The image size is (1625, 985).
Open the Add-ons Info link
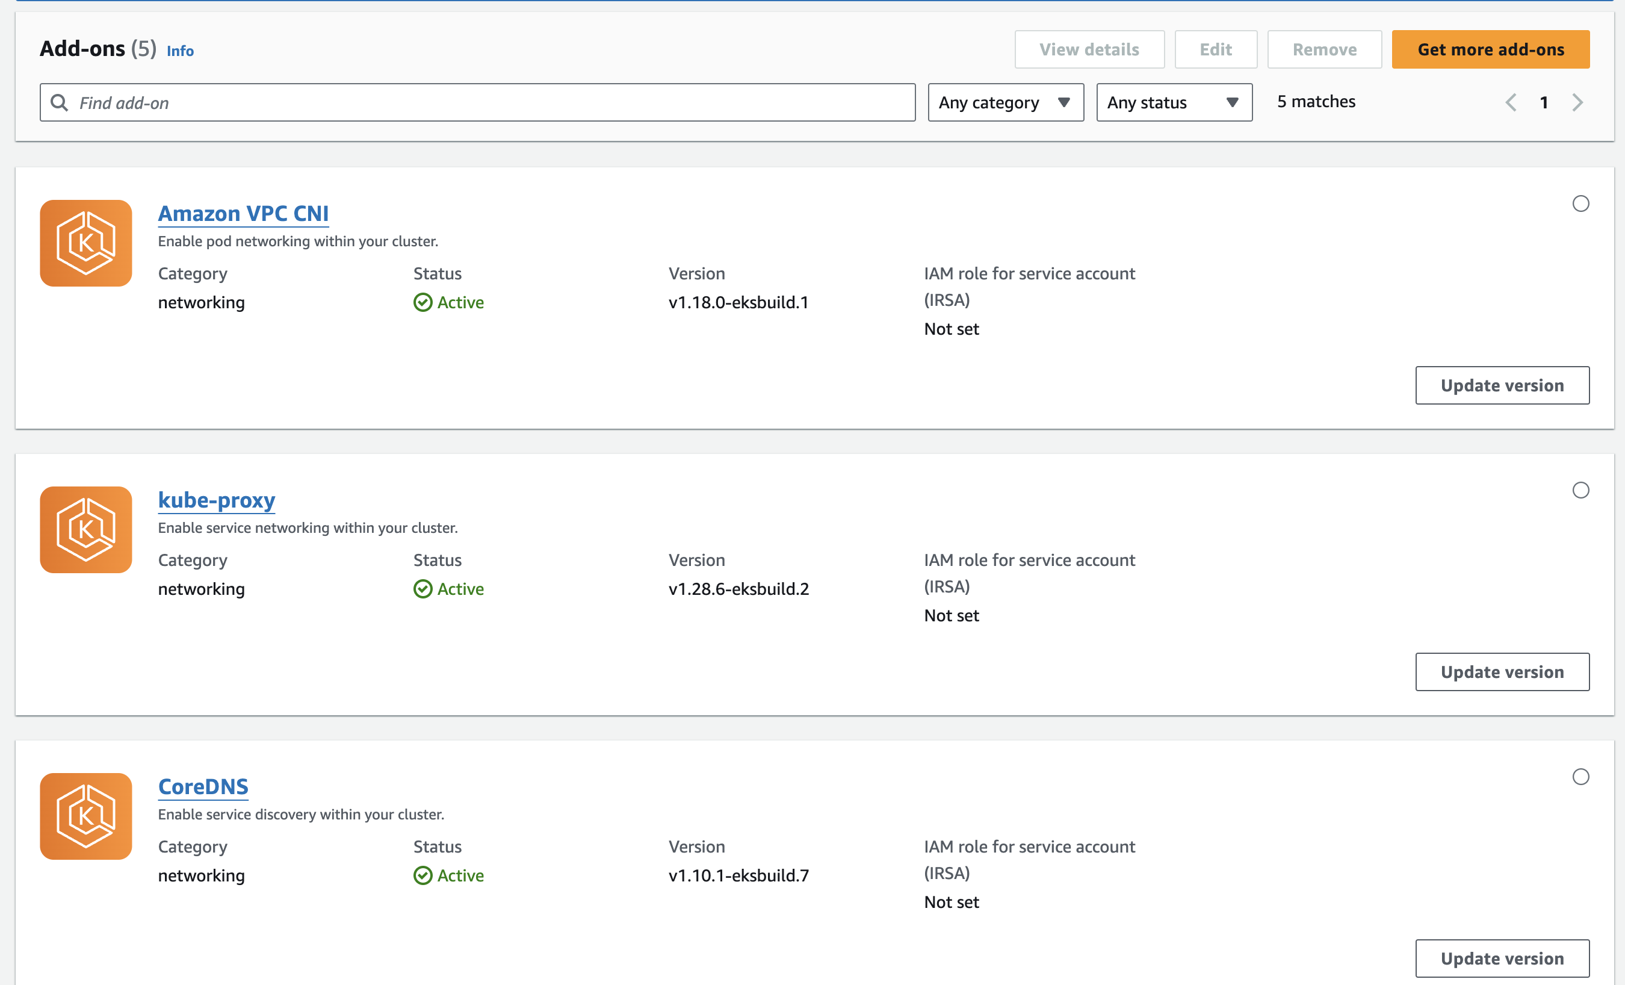(x=180, y=51)
